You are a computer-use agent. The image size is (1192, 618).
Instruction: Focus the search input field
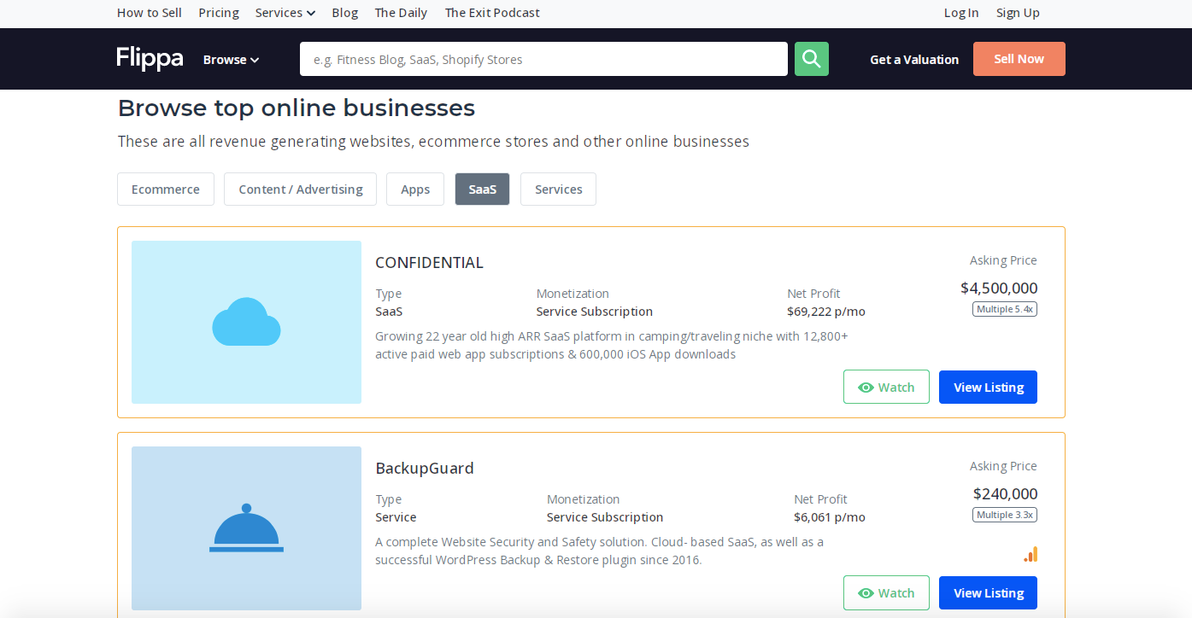point(543,59)
